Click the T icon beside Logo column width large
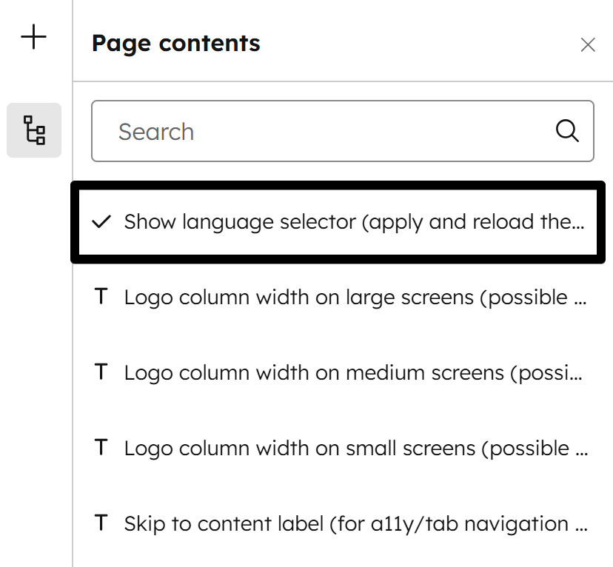Viewport: 613px width, 567px height. pos(101,297)
